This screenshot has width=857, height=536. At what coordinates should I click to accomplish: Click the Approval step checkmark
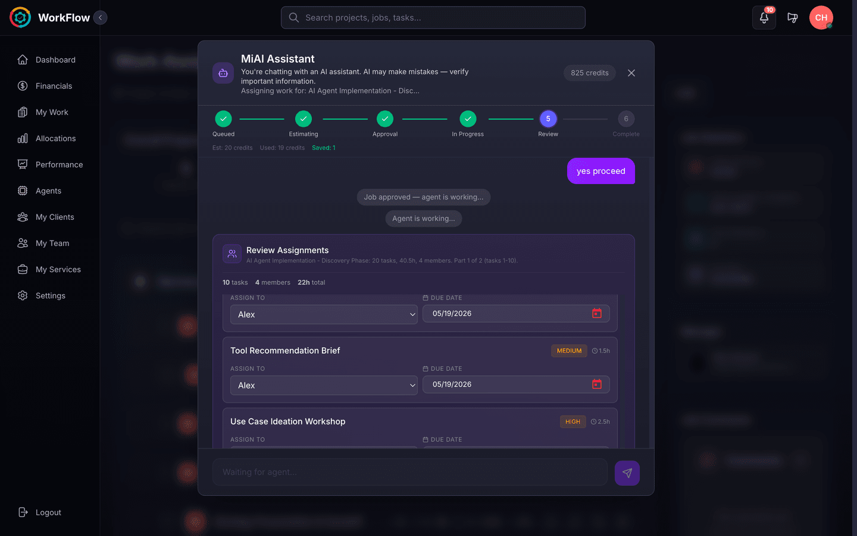tap(385, 119)
